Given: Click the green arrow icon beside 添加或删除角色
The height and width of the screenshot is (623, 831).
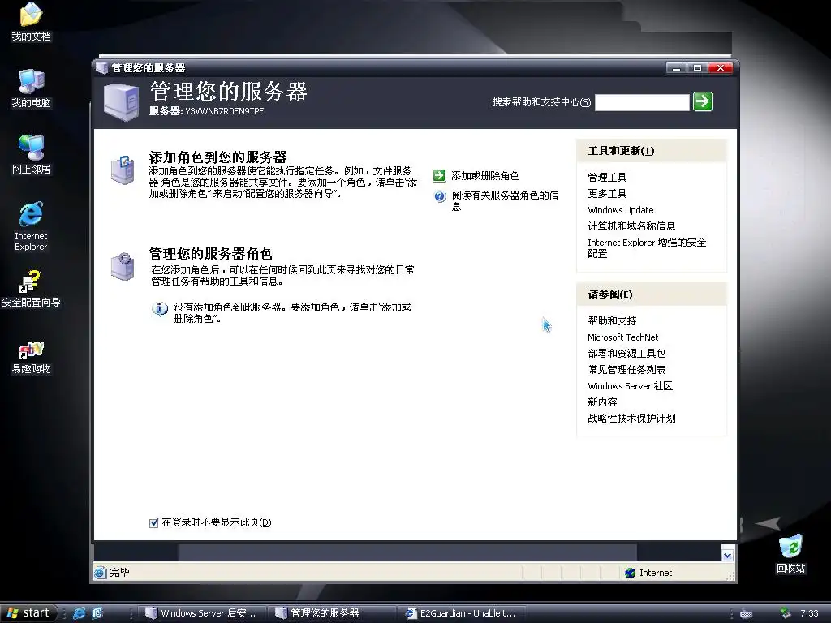Looking at the screenshot, I should tap(439, 175).
